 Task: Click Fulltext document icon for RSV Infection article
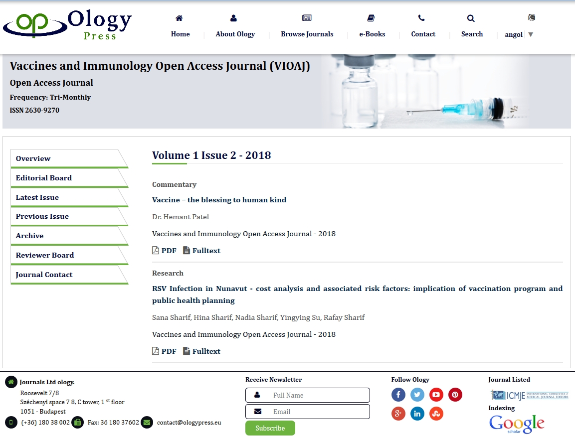[x=187, y=351]
